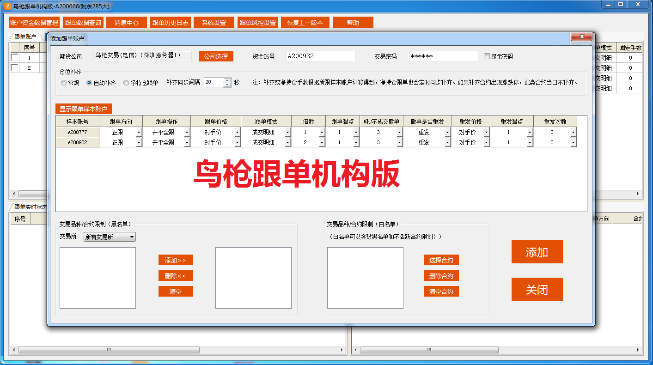Open 系统设置 in the top toolbar
Viewport: 653px width, 365px height.
[214, 23]
